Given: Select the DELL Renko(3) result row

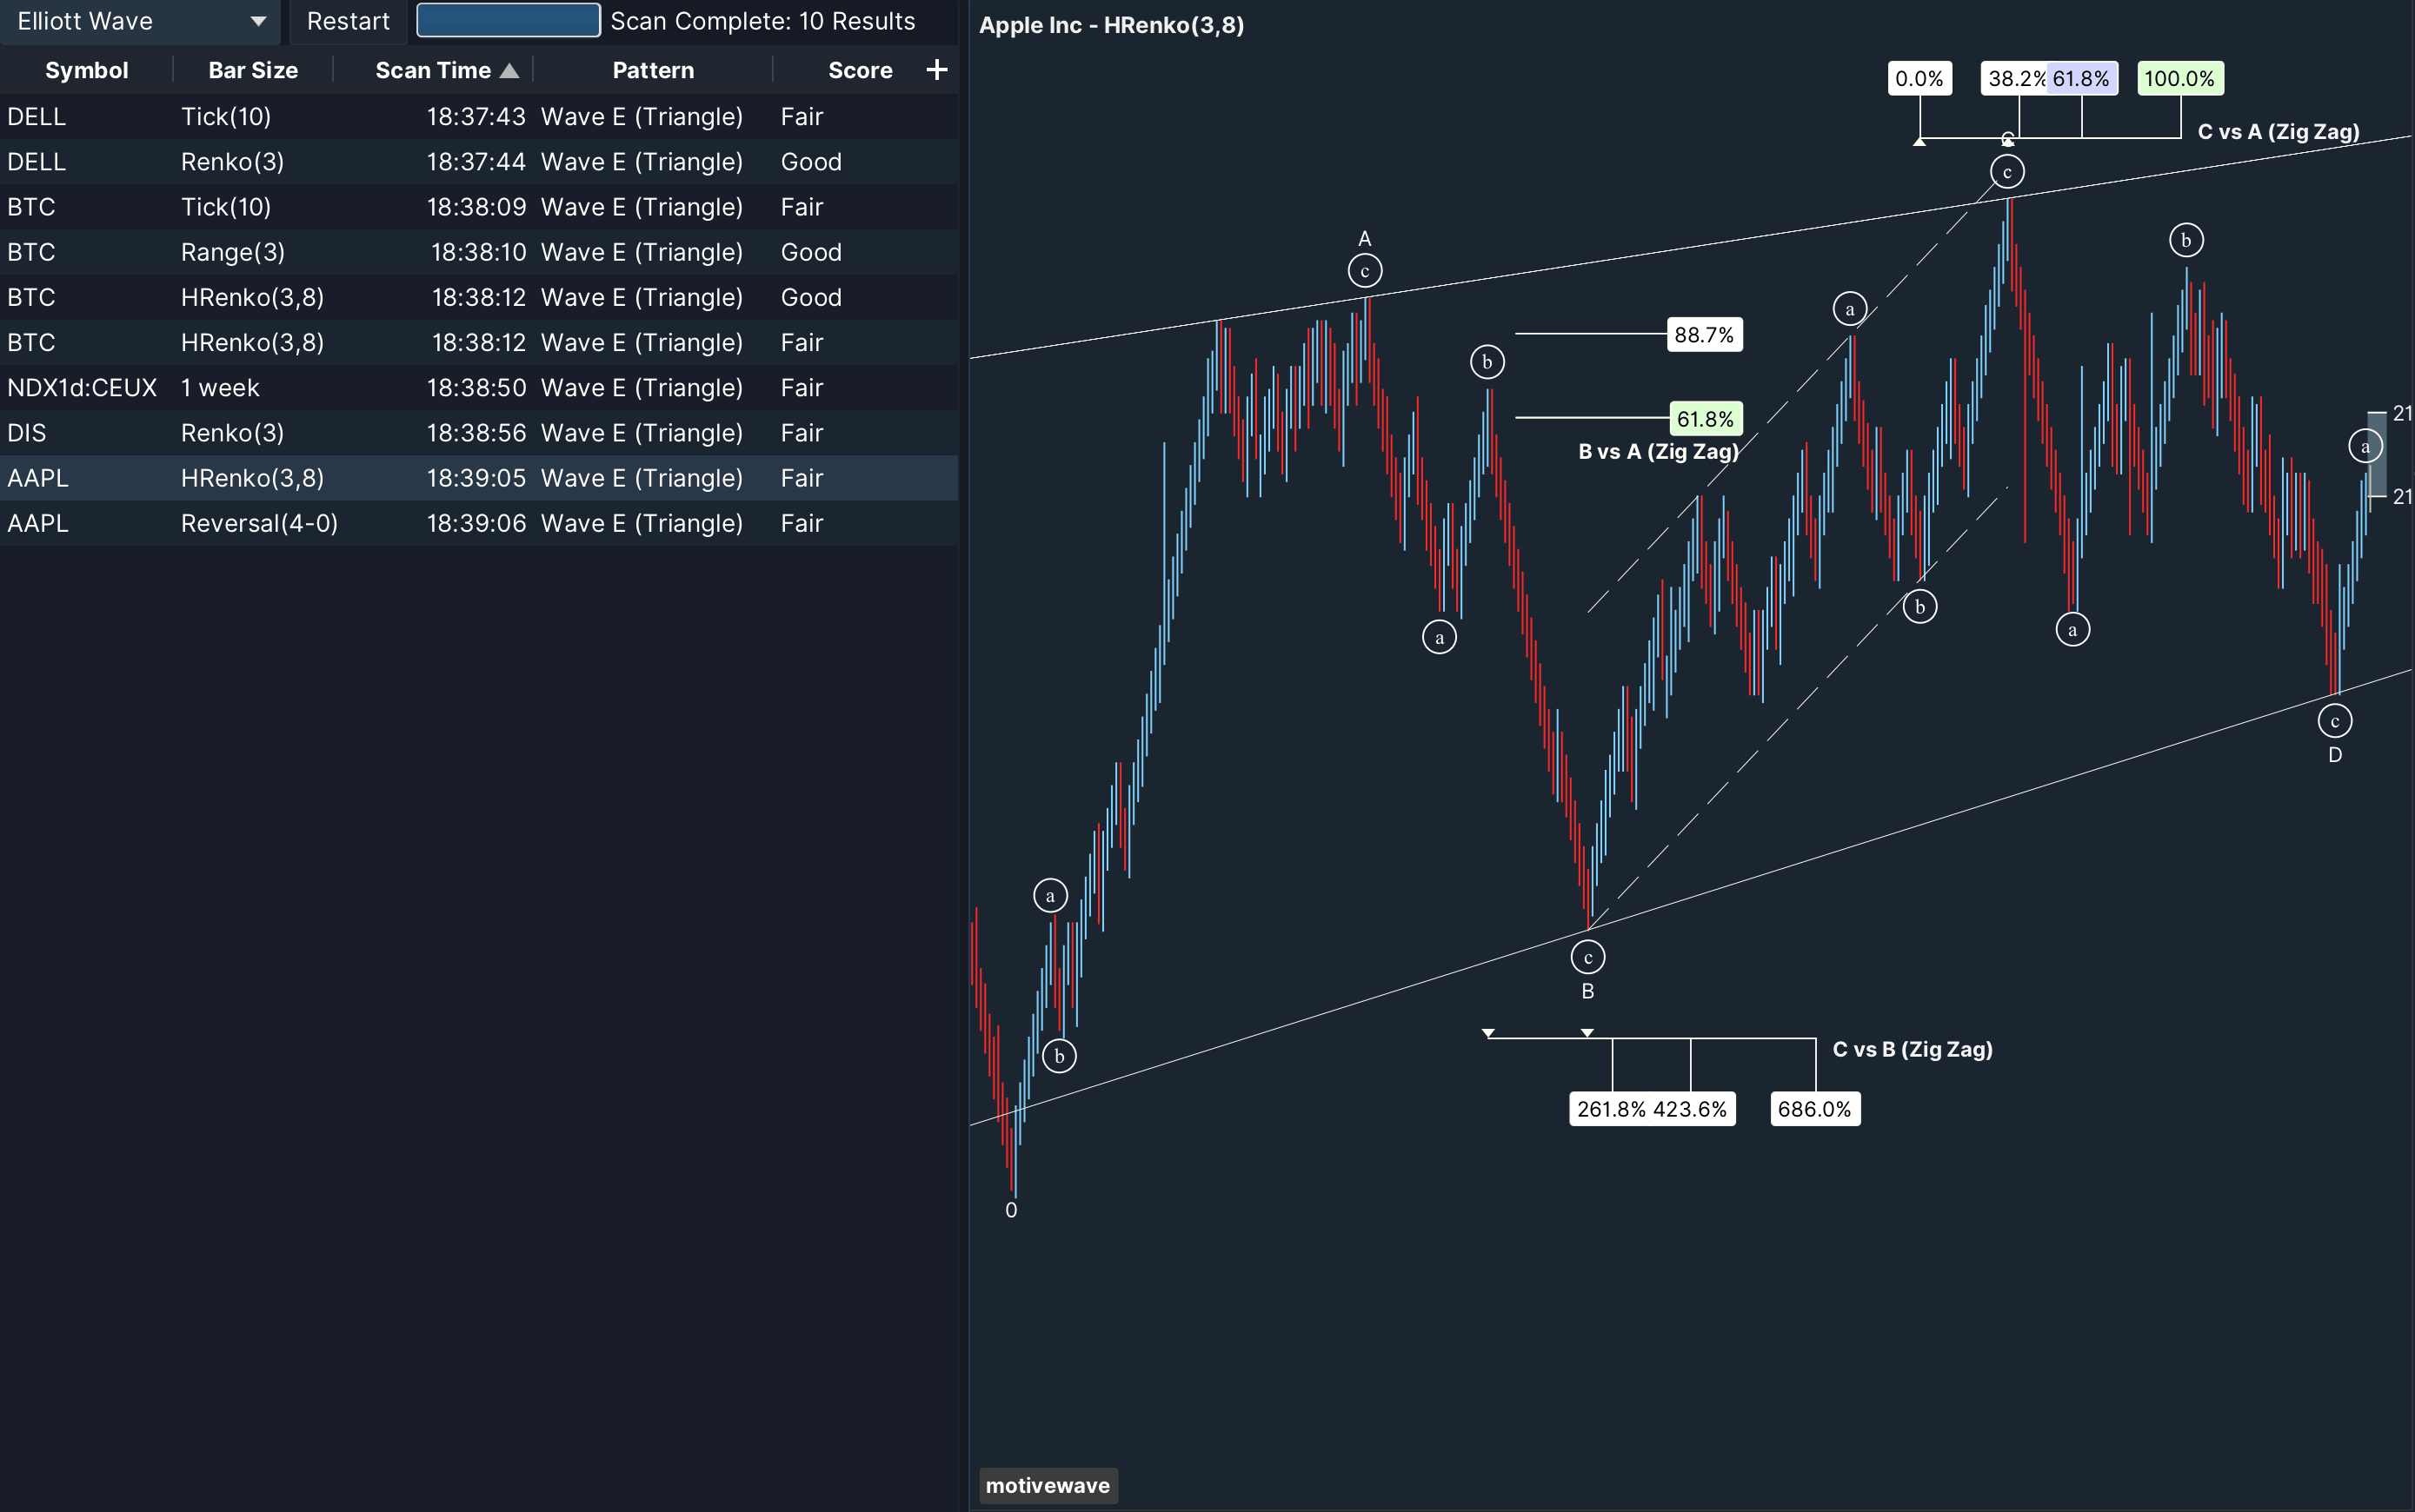Looking at the screenshot, I should tap(478, 162).
